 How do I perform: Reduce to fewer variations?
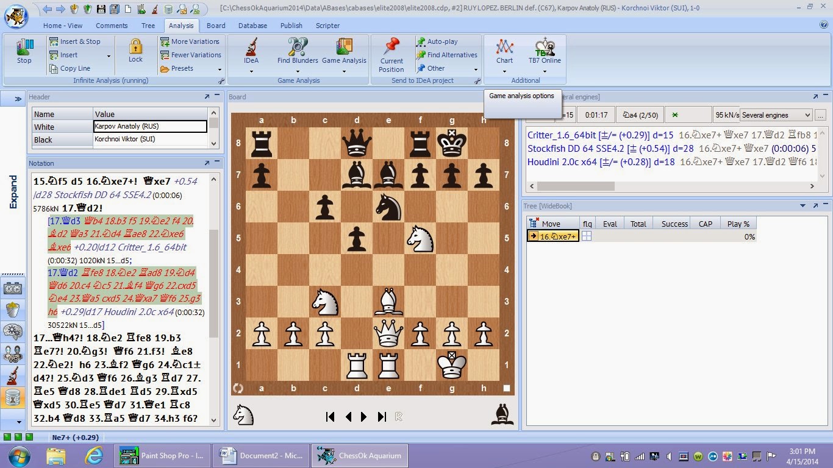tap(191, 55)
